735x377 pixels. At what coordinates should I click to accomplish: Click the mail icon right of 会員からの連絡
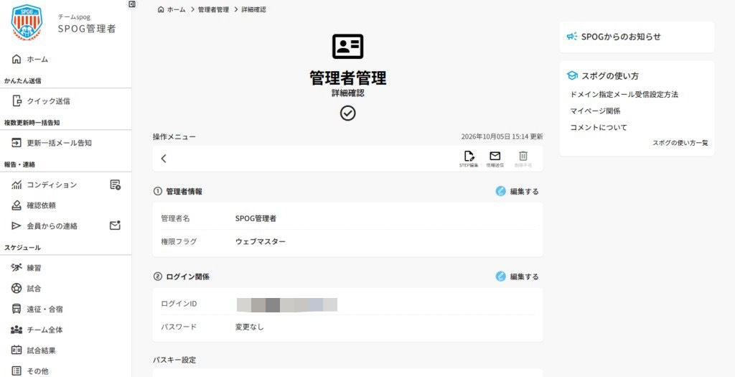(x=116, y=225)
